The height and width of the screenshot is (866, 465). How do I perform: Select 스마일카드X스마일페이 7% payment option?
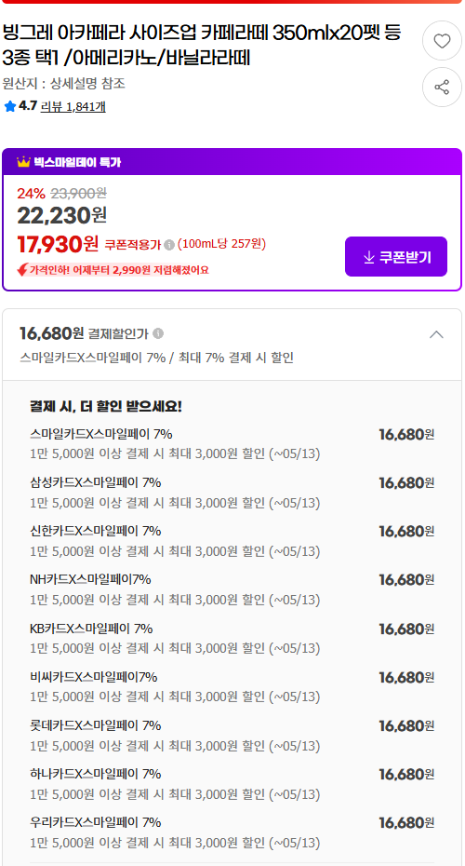(x=232, y=443)
